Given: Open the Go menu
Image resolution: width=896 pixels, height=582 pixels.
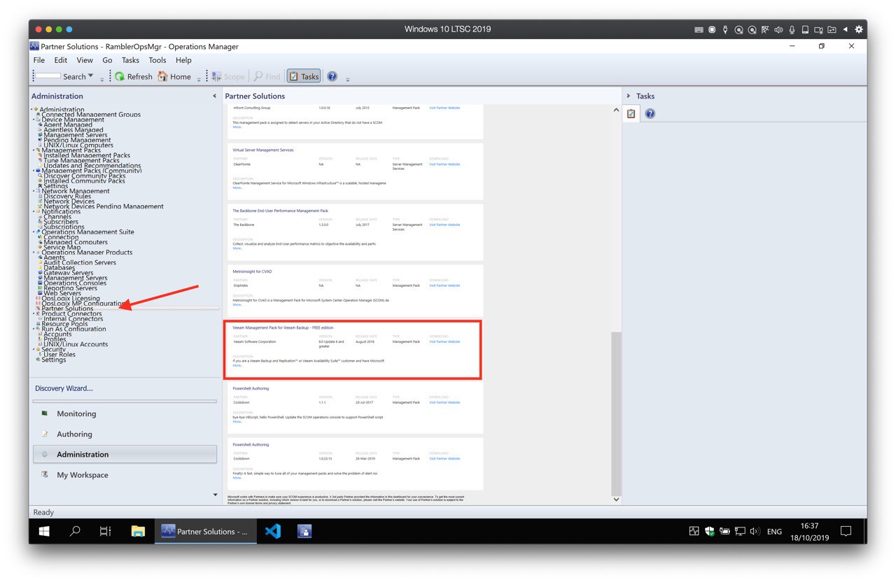Looking at the screenshot, I should coord(107,60).
